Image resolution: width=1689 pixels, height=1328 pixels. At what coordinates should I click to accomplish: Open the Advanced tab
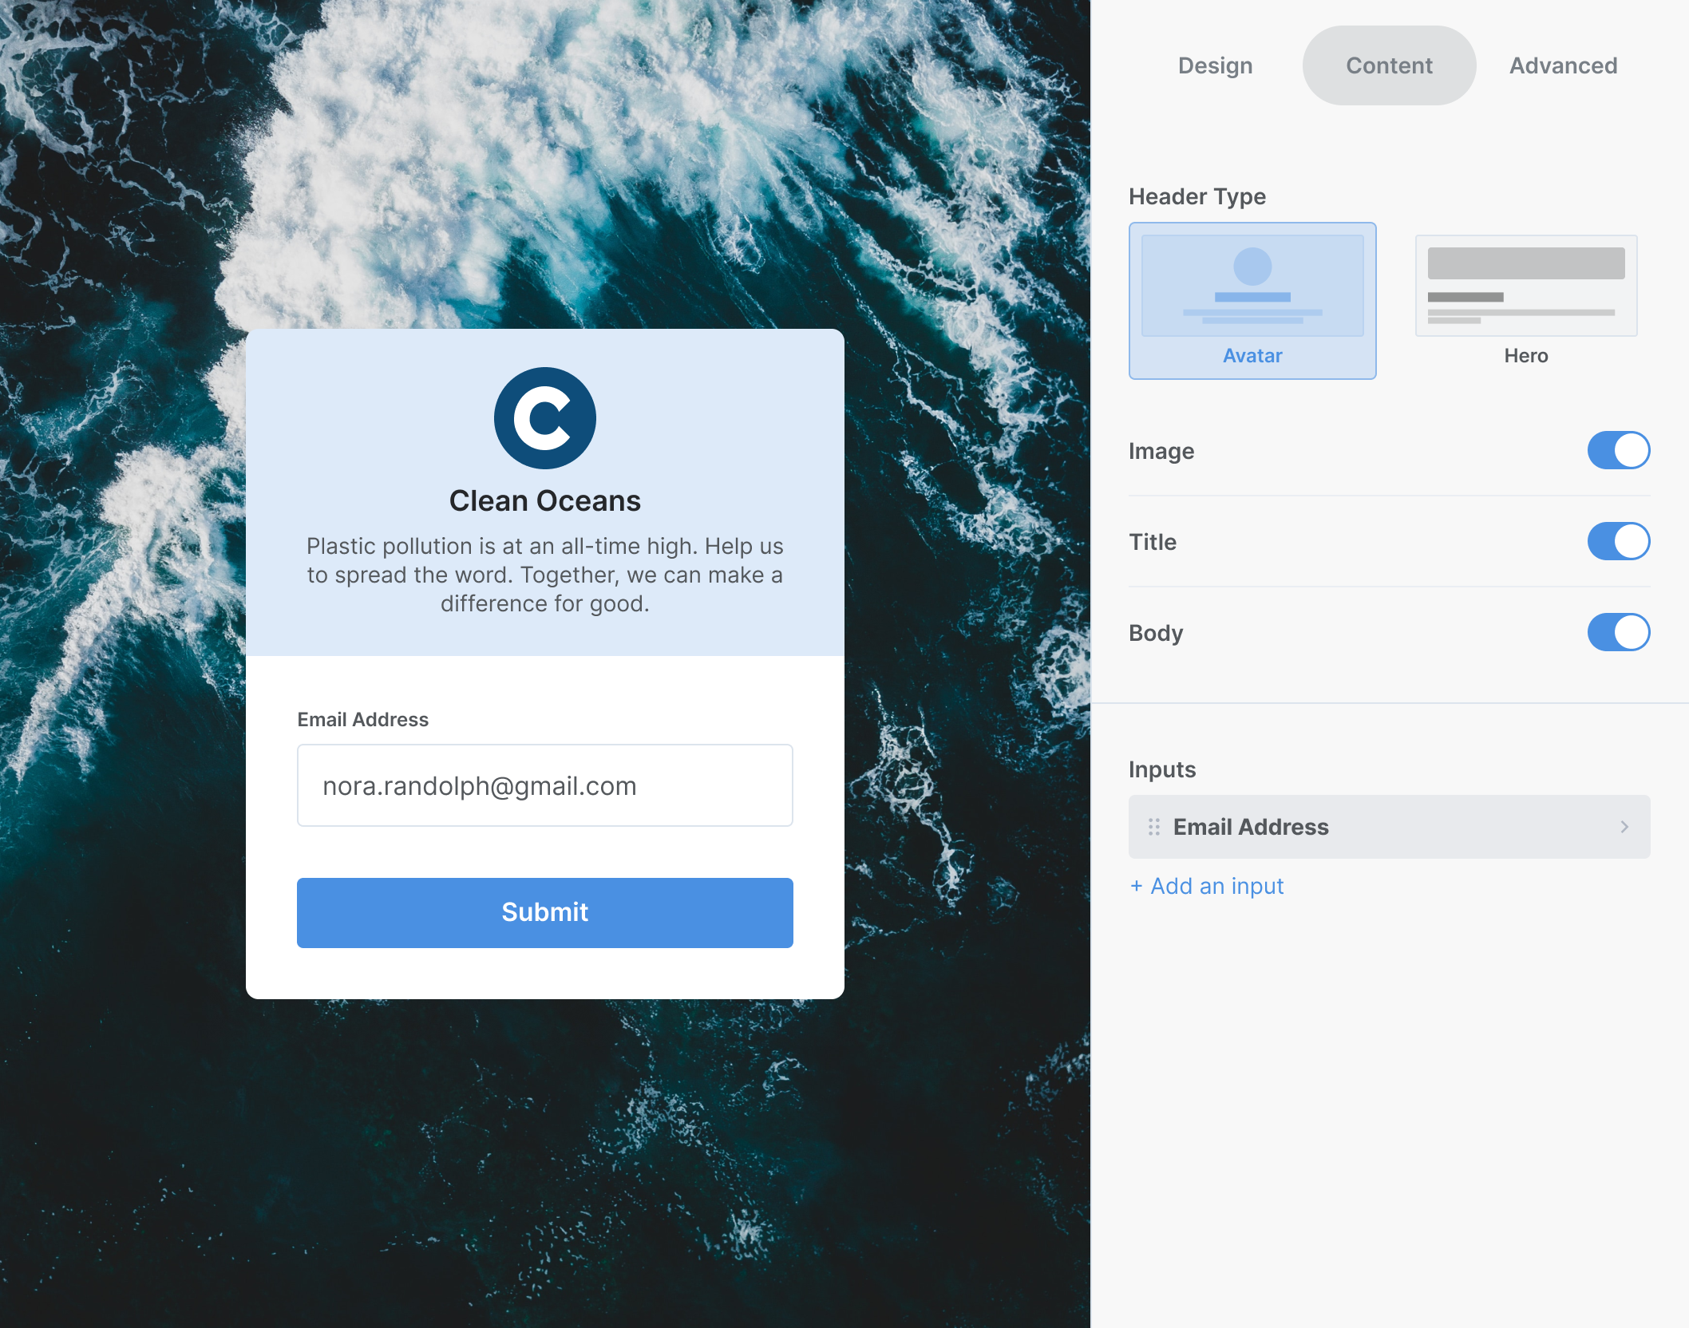(1562, 65)
